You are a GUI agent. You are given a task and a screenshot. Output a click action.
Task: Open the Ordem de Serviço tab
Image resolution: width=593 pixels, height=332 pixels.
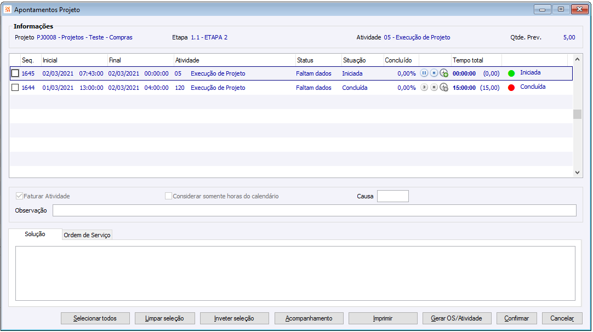[87, 235]
